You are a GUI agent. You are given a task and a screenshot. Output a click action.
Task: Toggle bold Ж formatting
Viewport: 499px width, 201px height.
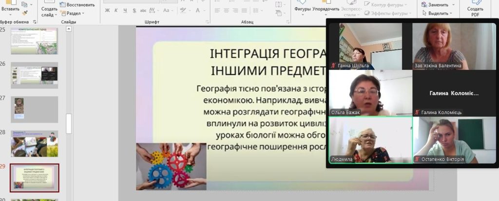click(x=107, y=11)
